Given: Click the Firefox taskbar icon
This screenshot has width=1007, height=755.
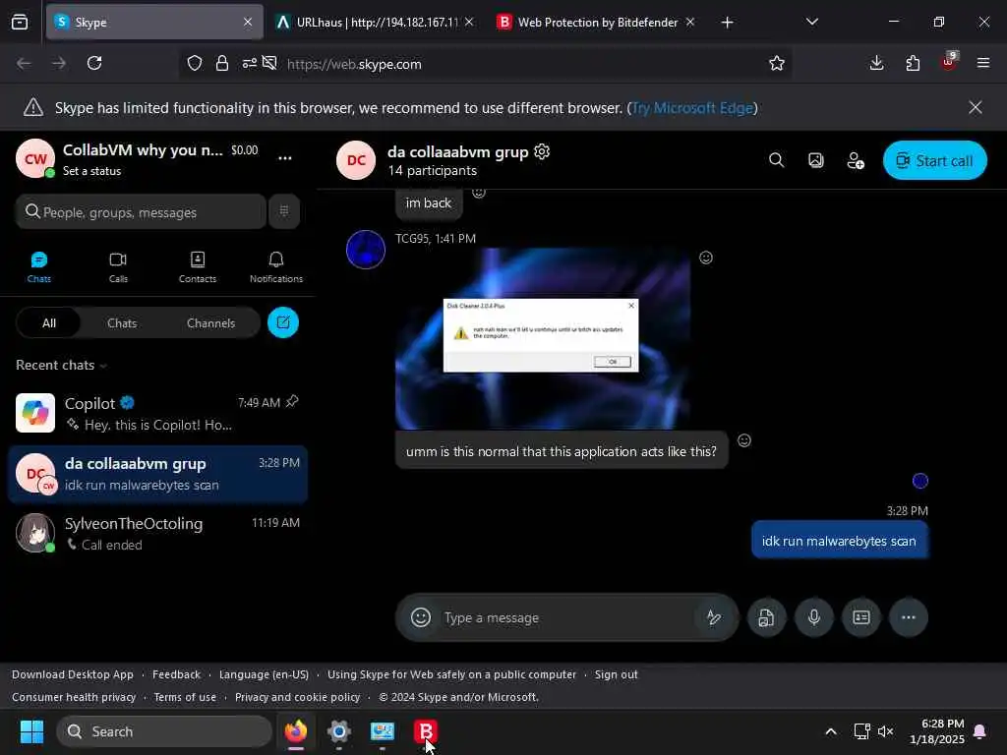Looking at the screenshot, I should [295, 731].
